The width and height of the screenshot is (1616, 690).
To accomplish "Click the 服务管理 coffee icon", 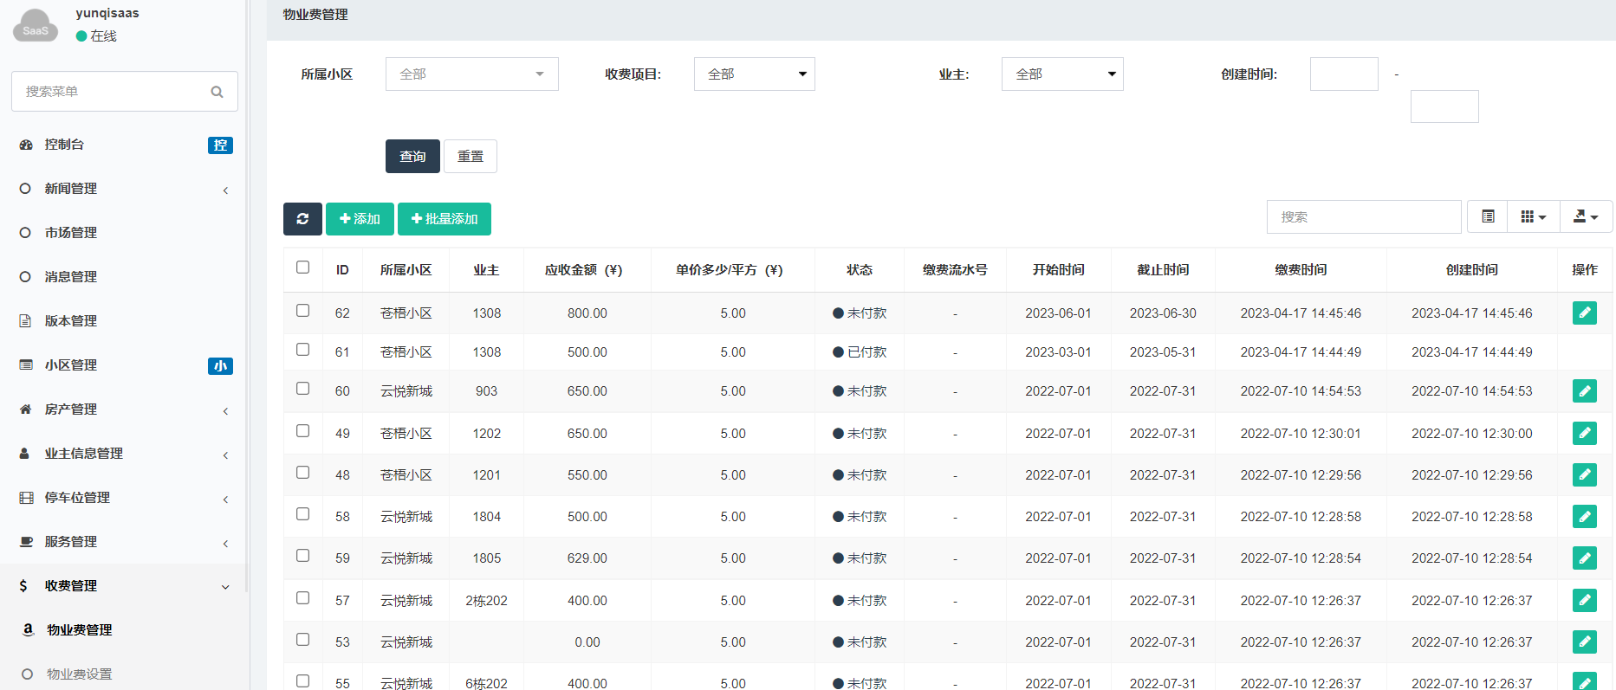I will [x=26, y=541].
